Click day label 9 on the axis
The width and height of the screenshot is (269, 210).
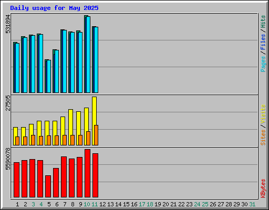coord(80,204)
